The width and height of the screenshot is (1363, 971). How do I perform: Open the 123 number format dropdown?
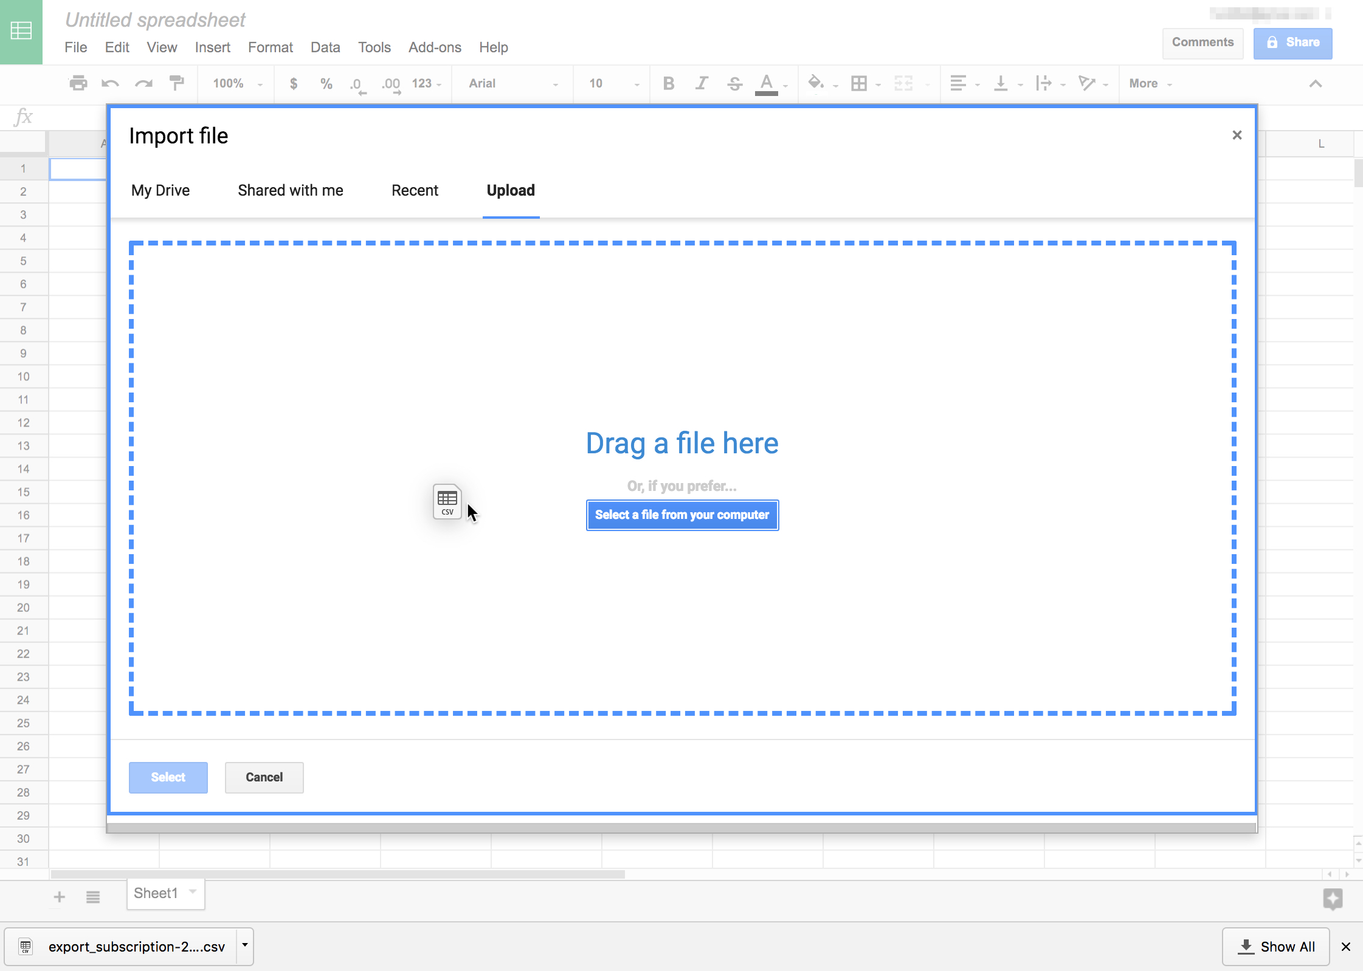coord(426,83)
